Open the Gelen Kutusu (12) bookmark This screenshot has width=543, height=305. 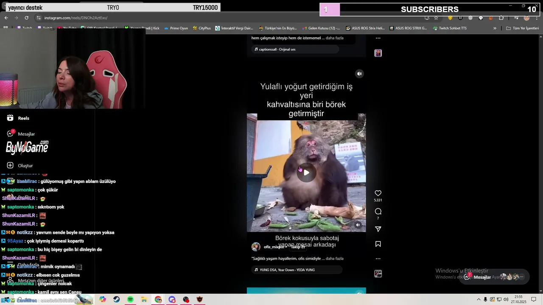point(321,28)
